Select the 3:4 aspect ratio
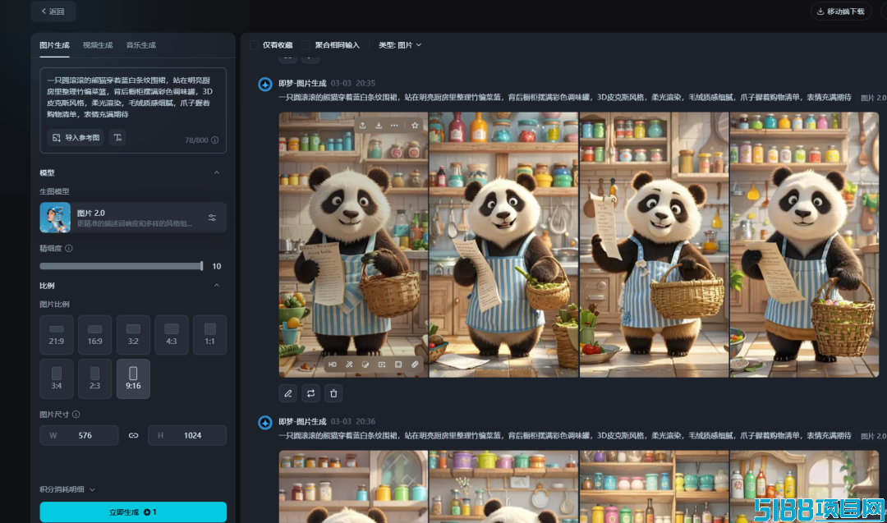Screen dimensions: 887x523 coord(57,378)
